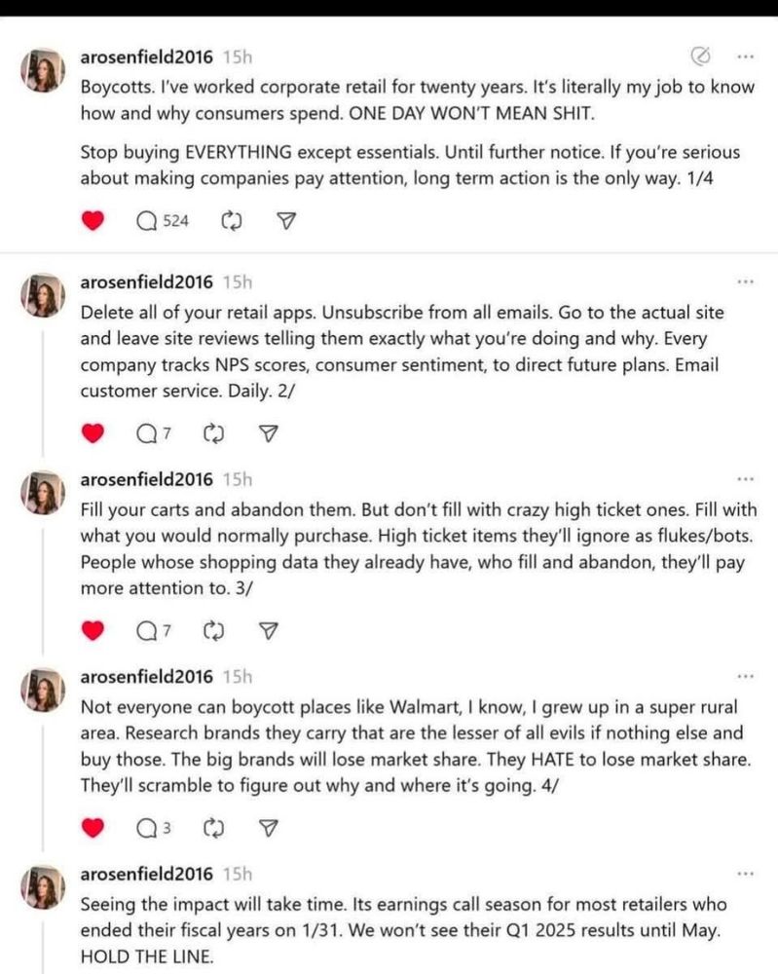The height and width of the screenshot is (974, 778).
Task: Click the edited-indicator icon on first post
Action: coord(700,56)
